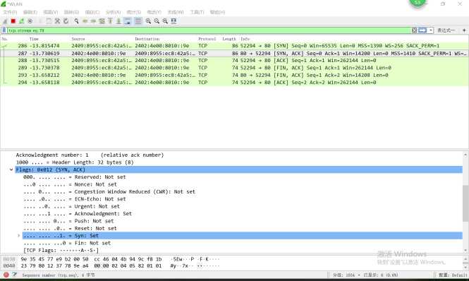Select the Header Length: 32 bytes line
The image size is (469, 281).
click(75, 162)
